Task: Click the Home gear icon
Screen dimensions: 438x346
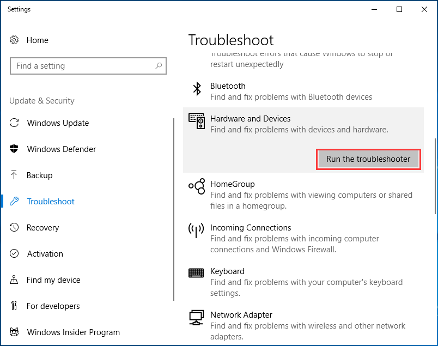Action: point(15,40)
